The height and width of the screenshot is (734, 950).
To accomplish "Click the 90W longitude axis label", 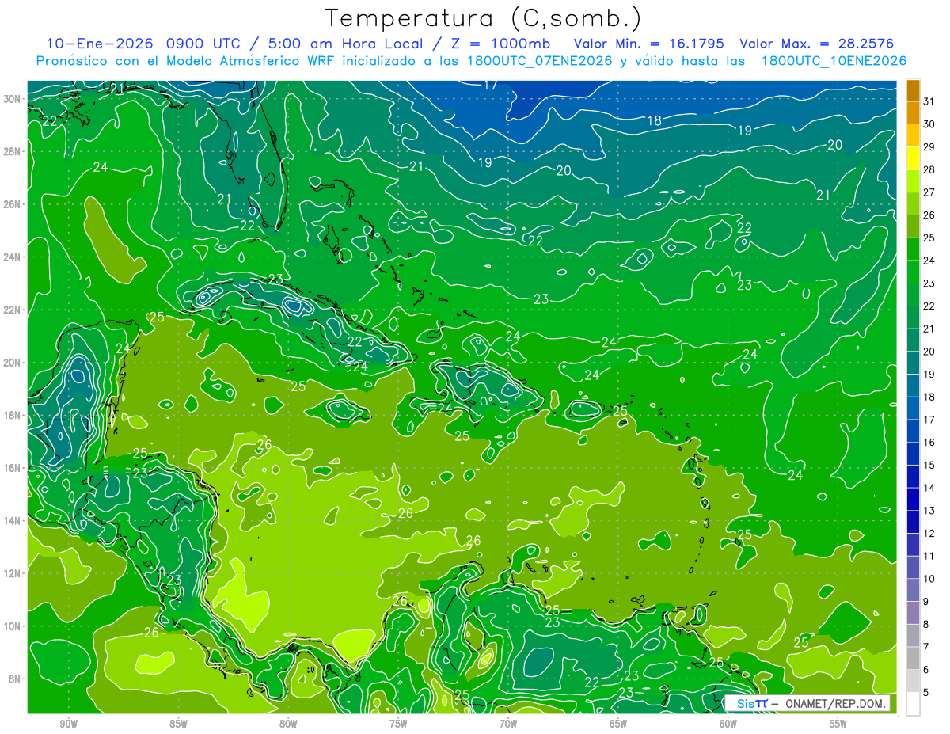I will [x=68, y=724].
